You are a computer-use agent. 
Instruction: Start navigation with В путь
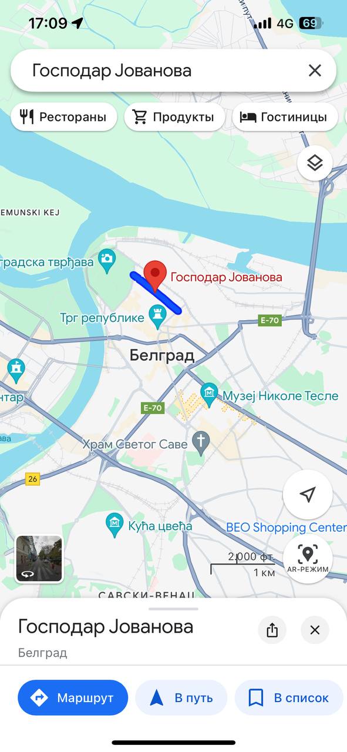point(181,698)
